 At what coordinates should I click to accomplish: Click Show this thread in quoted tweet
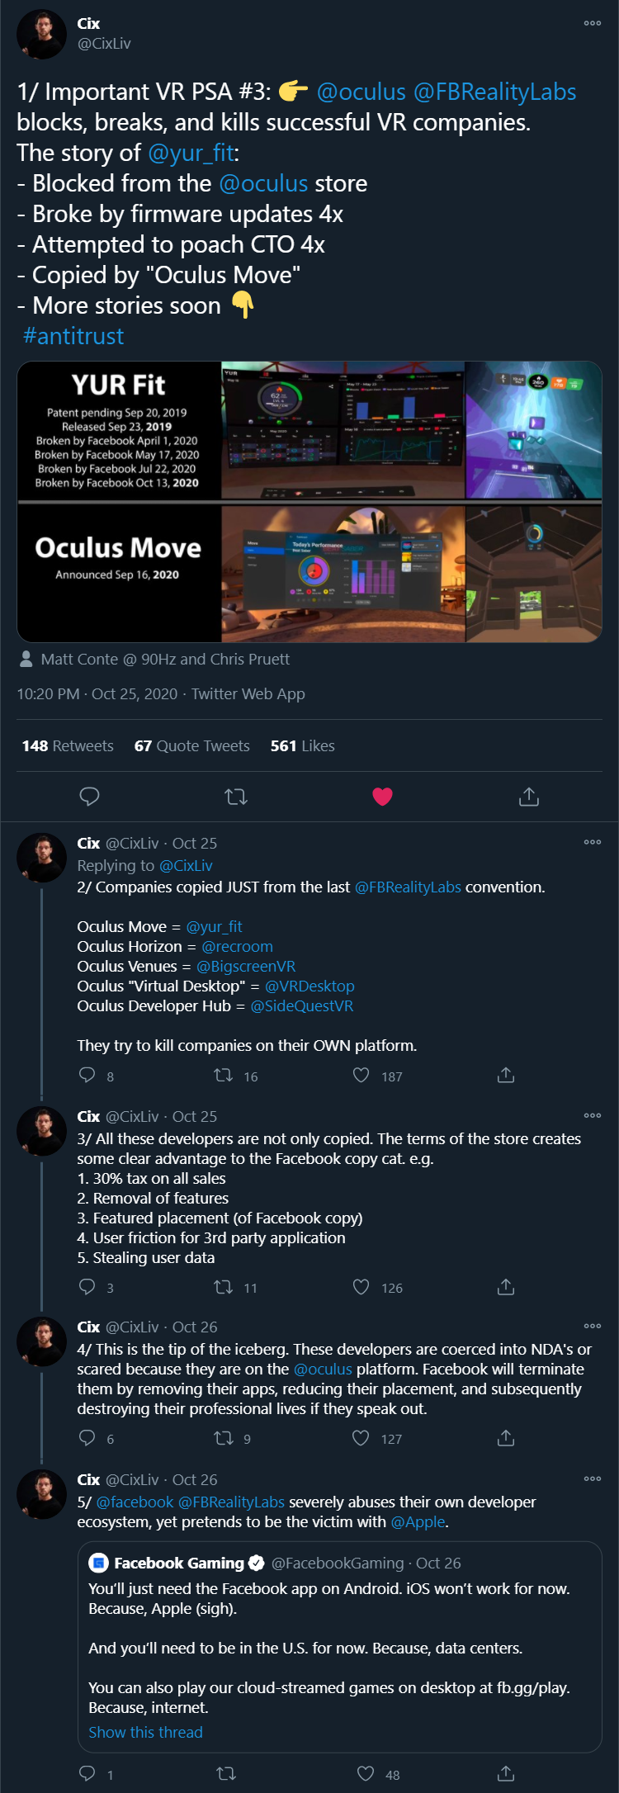click(145, 1732)
